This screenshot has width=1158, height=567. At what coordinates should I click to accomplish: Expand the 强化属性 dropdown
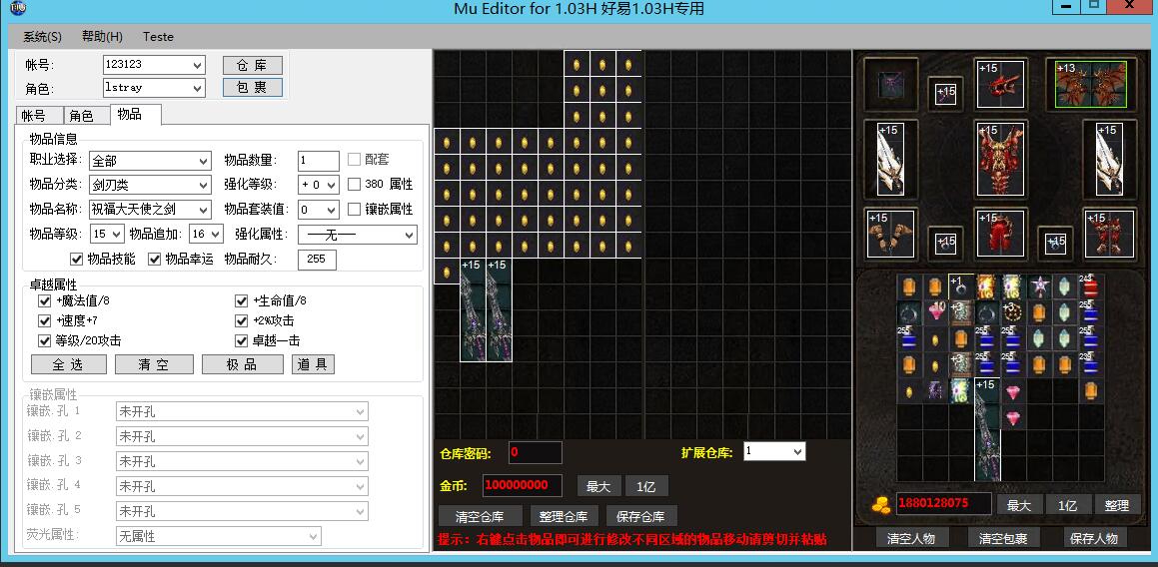coord(358,235)
